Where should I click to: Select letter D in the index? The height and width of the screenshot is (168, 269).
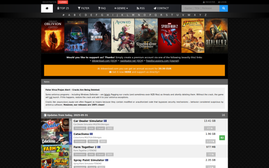click(86, 15)
